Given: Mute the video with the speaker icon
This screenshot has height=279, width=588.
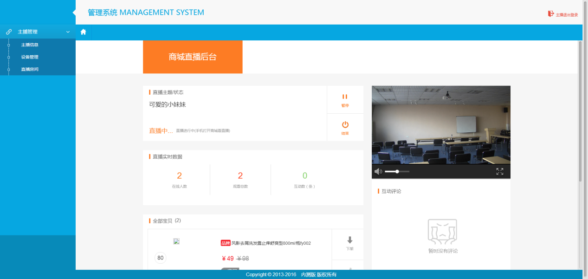Looking at the screenshot, I should pos(378,172).
